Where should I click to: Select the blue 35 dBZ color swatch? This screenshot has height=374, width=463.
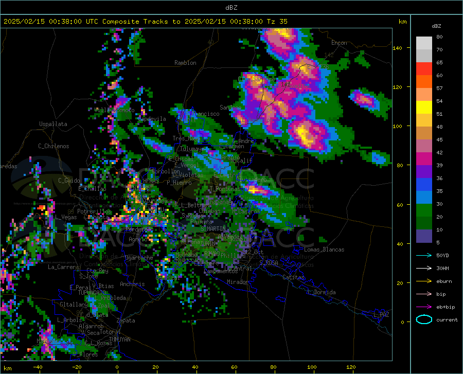coord(424,185)
